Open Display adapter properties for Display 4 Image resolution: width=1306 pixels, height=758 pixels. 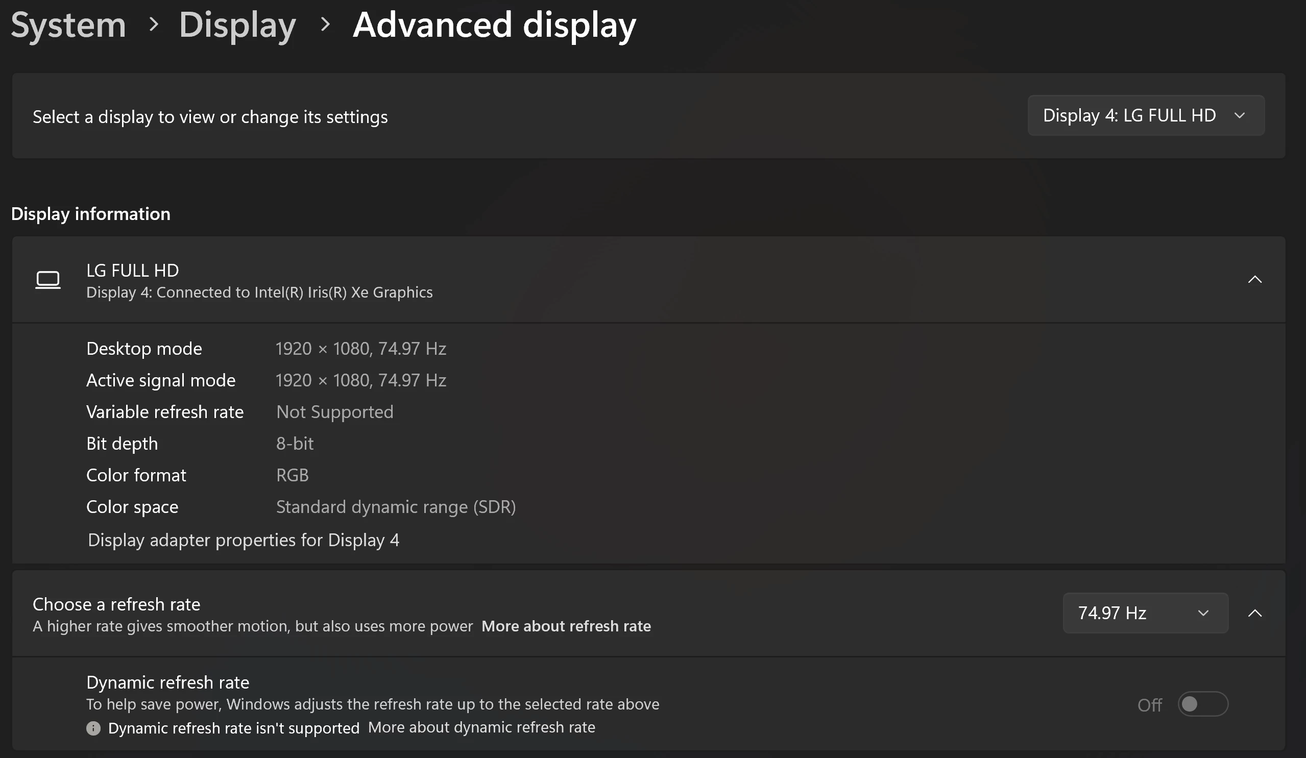(243, 540)
